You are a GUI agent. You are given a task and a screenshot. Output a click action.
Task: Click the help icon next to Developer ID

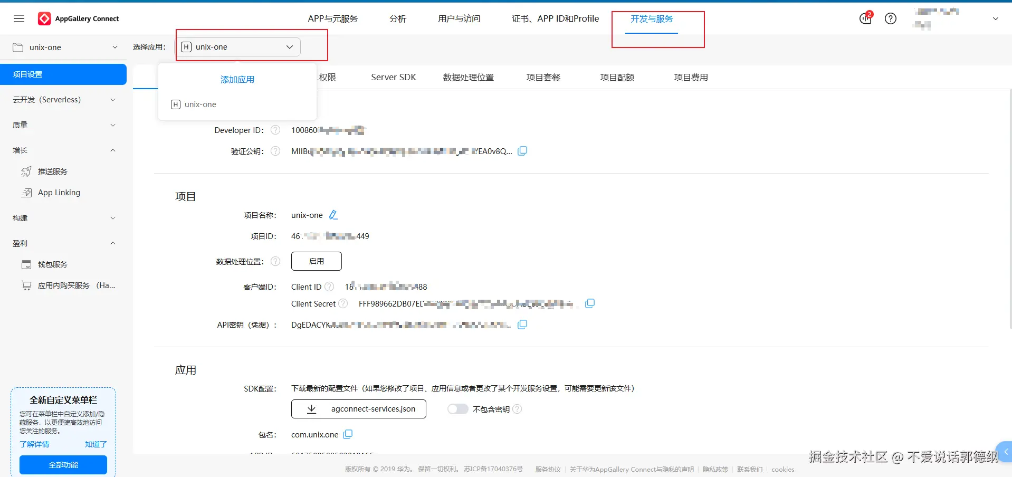pos(275,130)
